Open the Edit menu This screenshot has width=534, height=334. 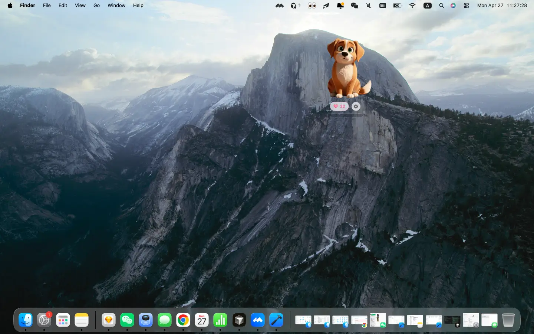pos(63,6)
